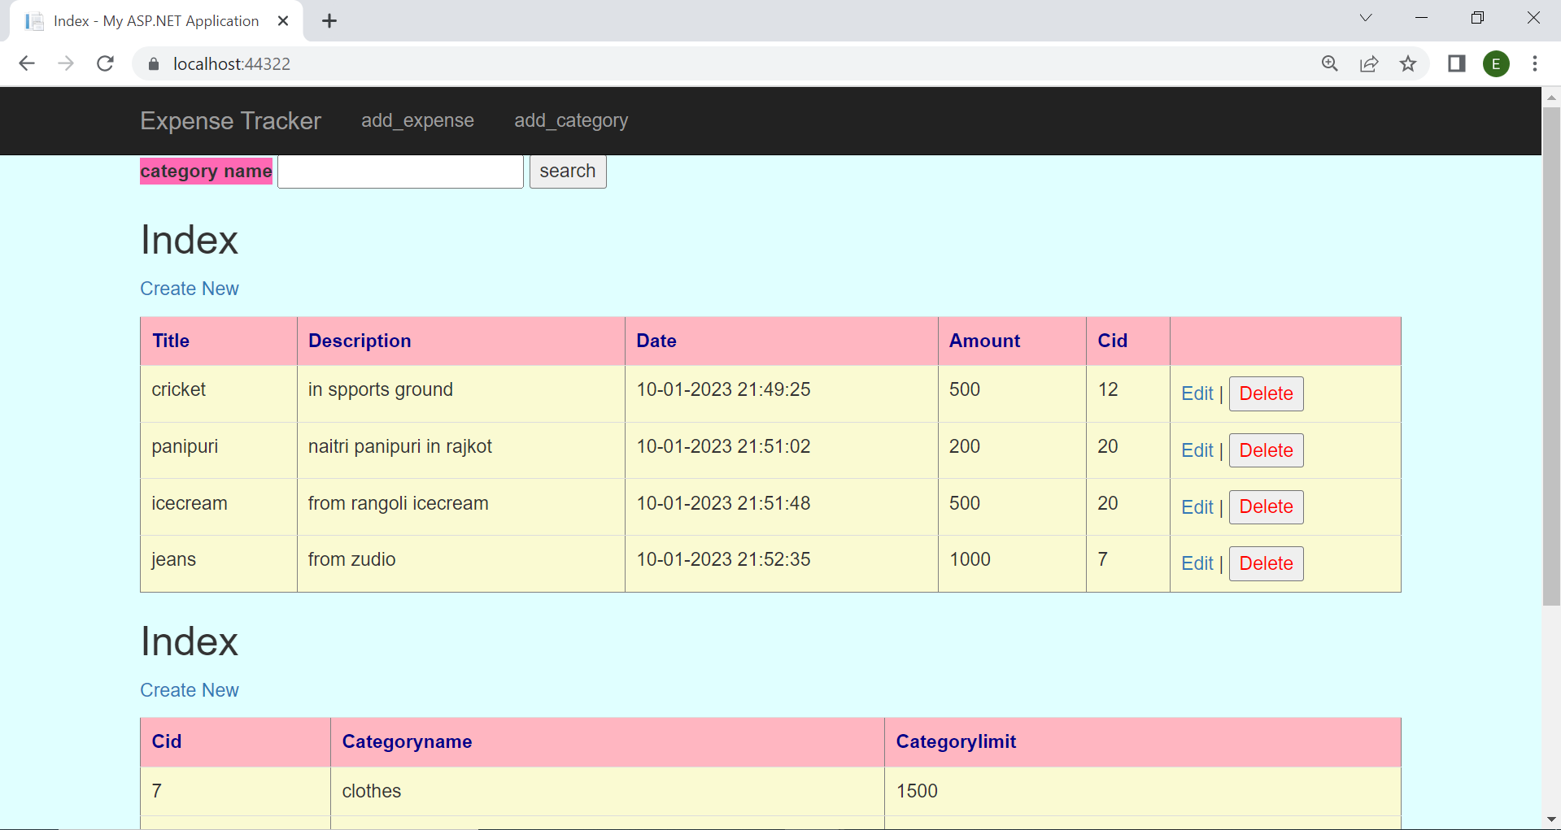Click the search button
This screenshot has height=830, width=1561.
[x=568, y=172]
